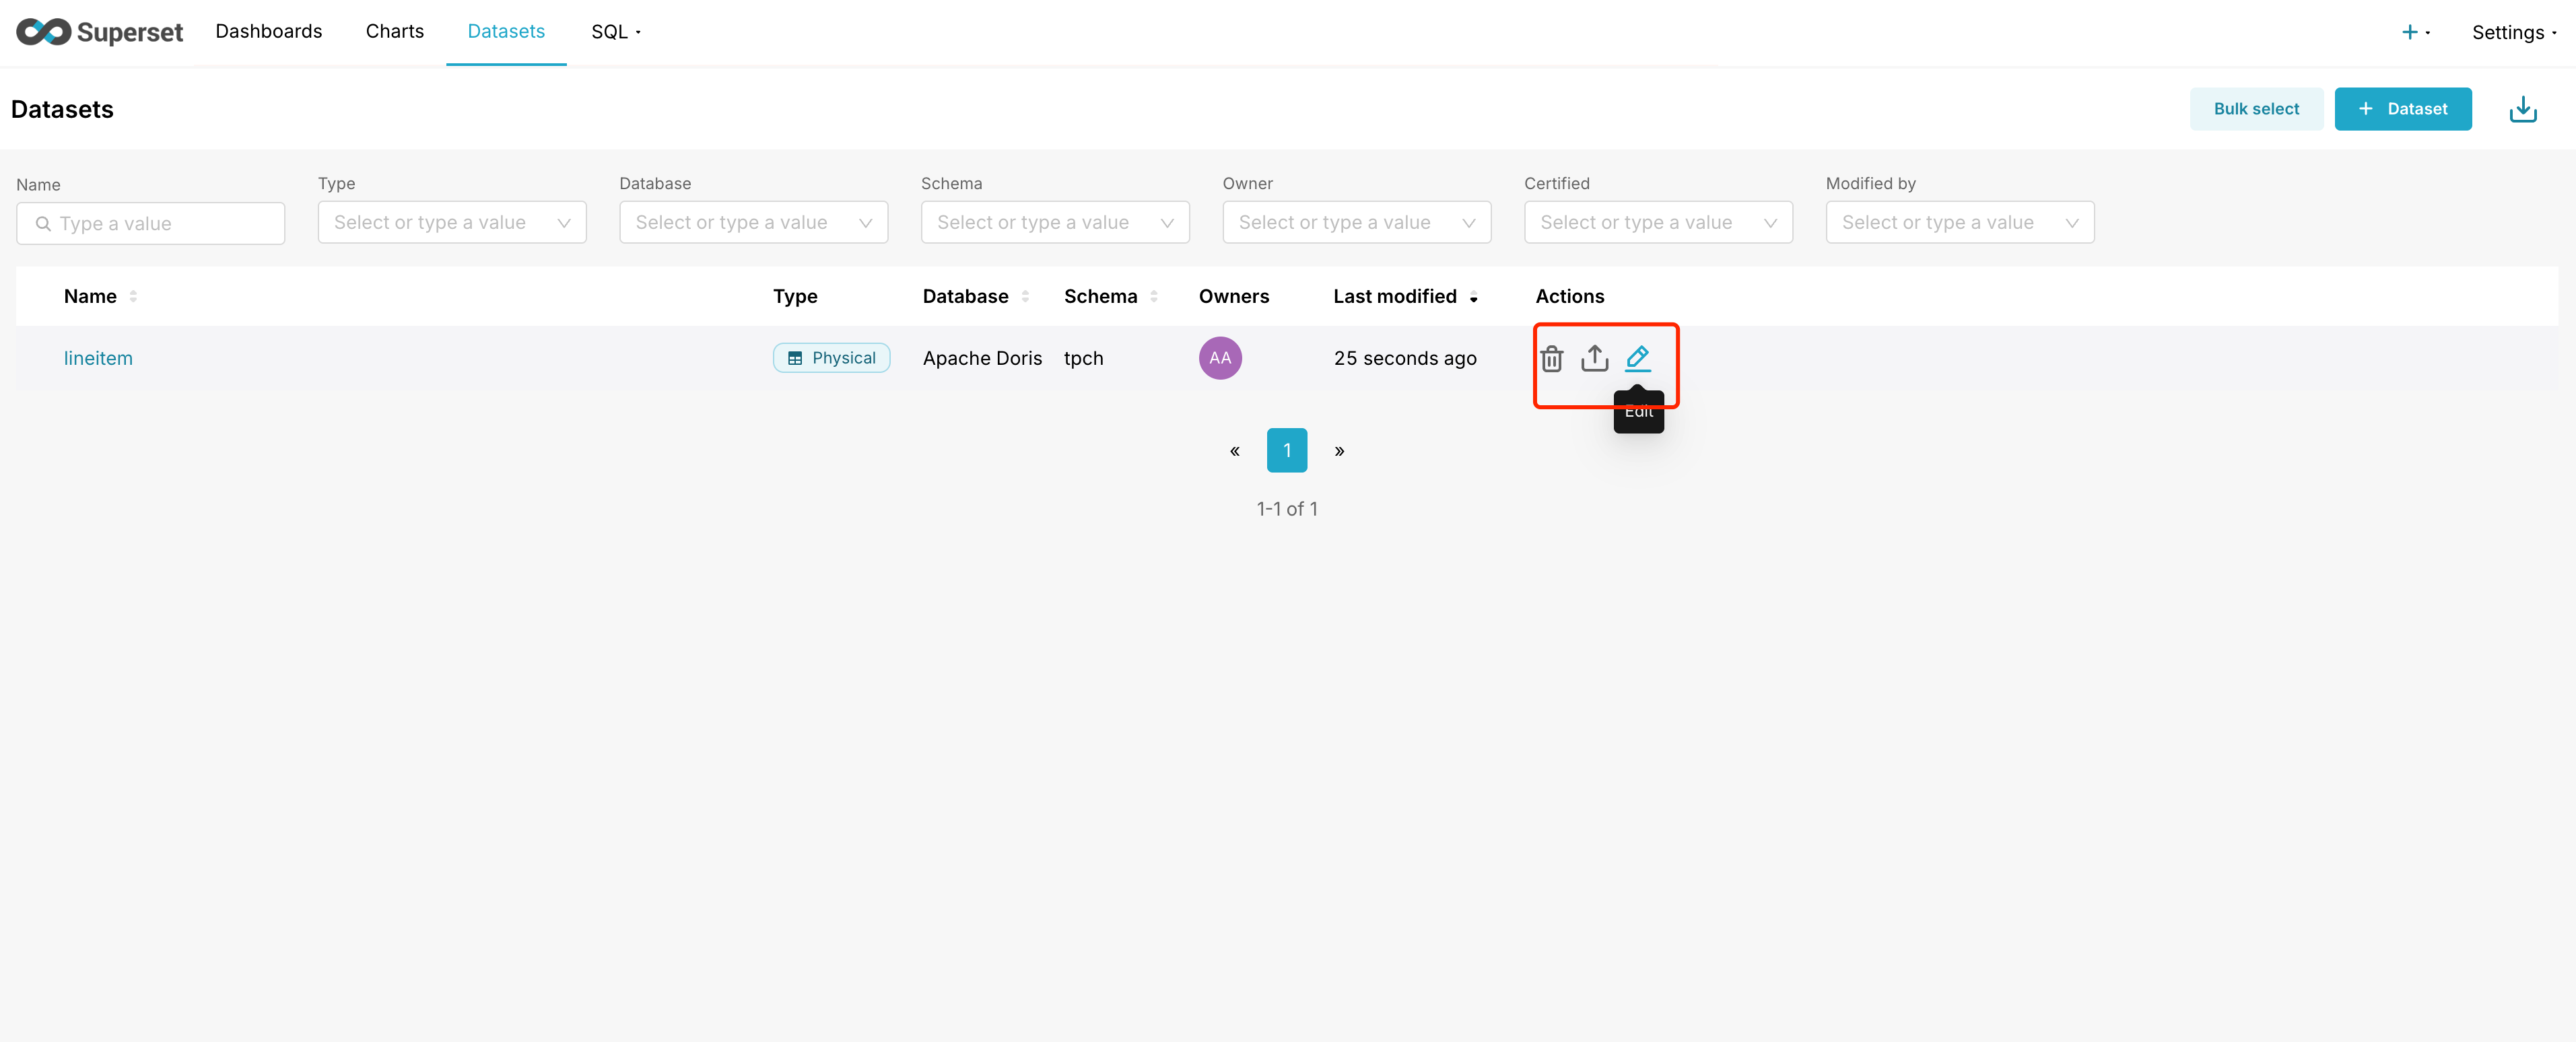
Task: Open the plus new-item menu
Action: pyautogui.click(x=2414, y=32)
